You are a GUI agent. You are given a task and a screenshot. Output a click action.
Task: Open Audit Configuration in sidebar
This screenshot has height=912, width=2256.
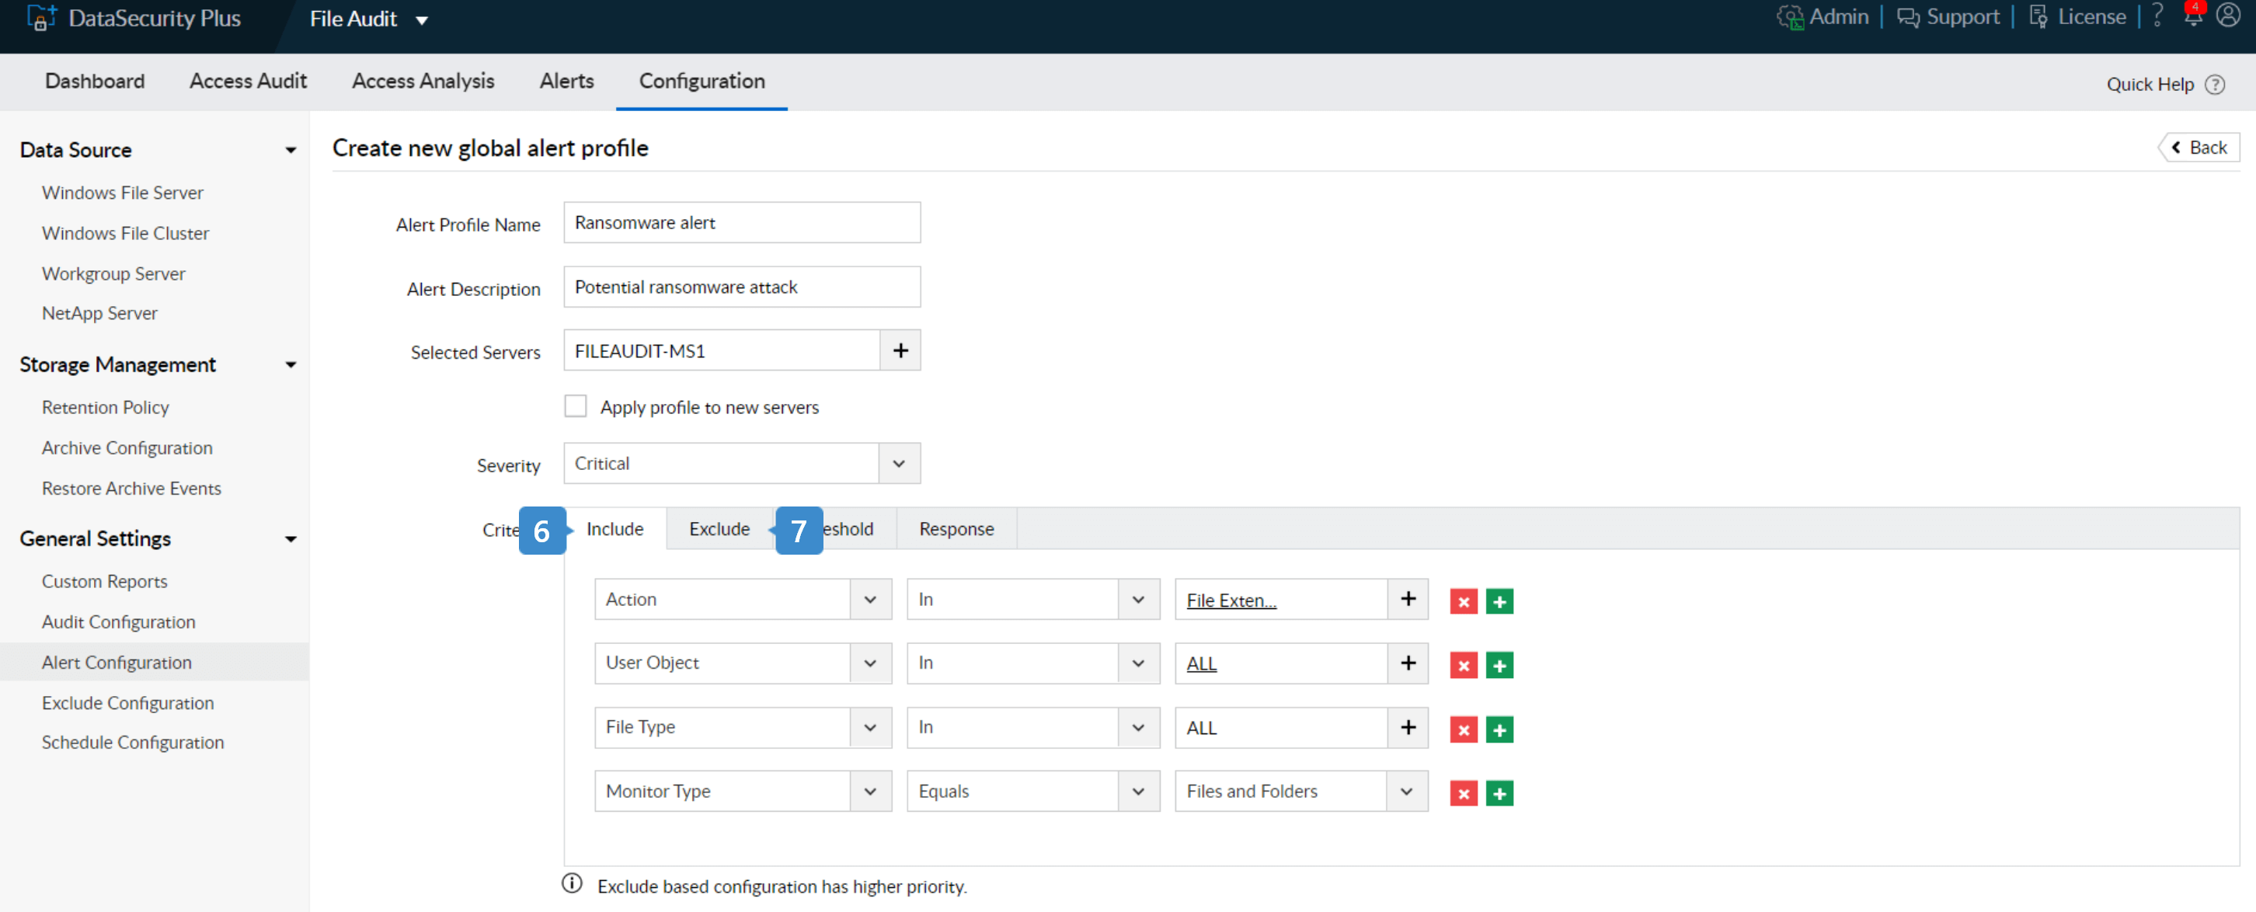[x=118, y=621]
